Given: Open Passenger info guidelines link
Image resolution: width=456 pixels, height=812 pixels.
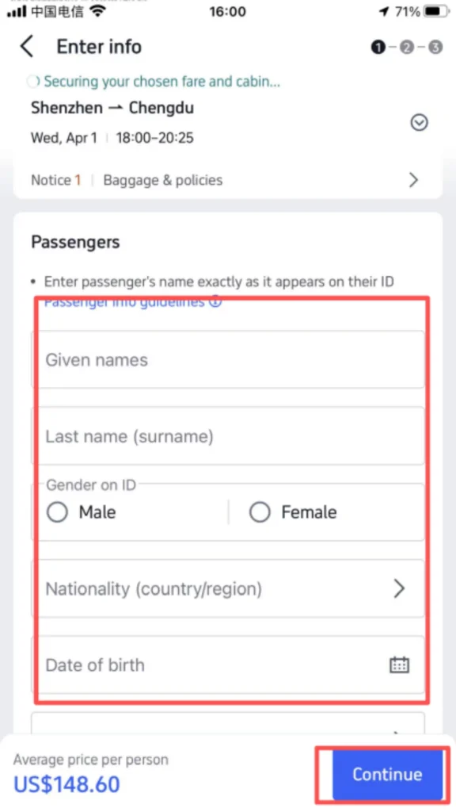Looking at the screenshot, I should [124, 302].
